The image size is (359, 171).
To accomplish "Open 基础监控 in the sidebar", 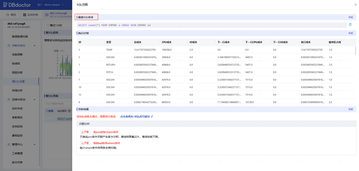I will click(17, 136).
